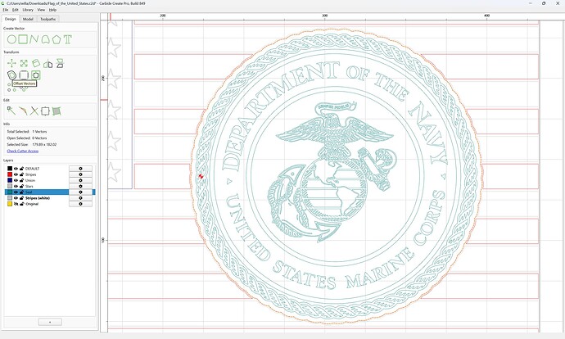Activate the Trim Vectors crossed-lines tool

tap(34, 111)
